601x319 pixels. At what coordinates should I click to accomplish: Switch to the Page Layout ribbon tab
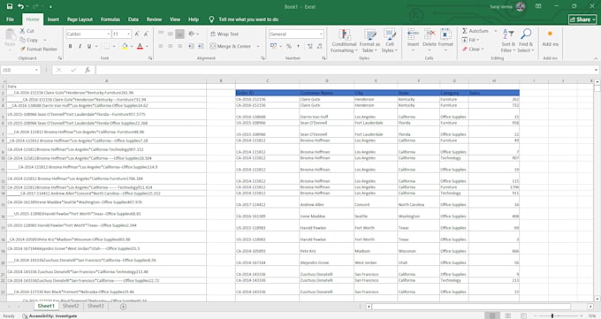[80, 19]
